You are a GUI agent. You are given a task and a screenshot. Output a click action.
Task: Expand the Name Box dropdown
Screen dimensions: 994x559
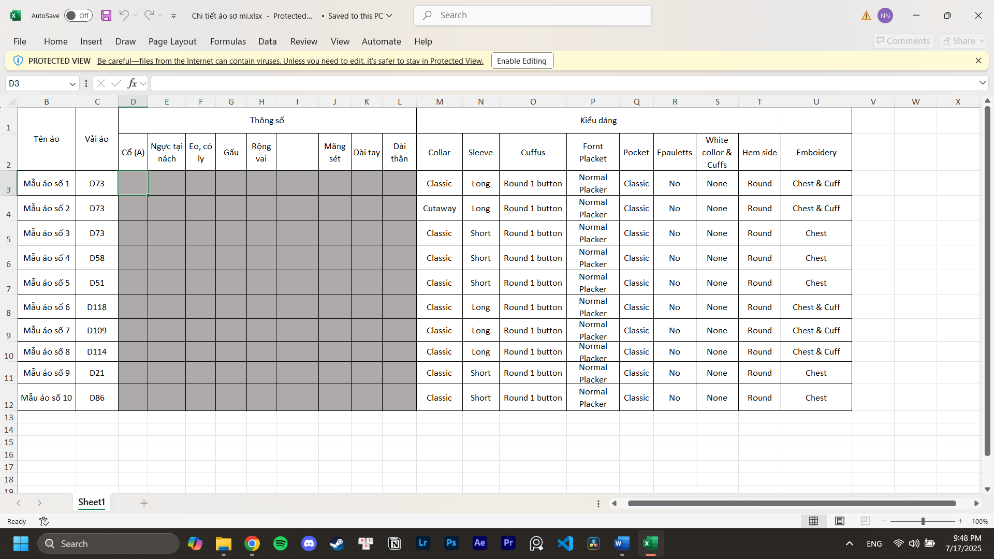click(72, 84)
